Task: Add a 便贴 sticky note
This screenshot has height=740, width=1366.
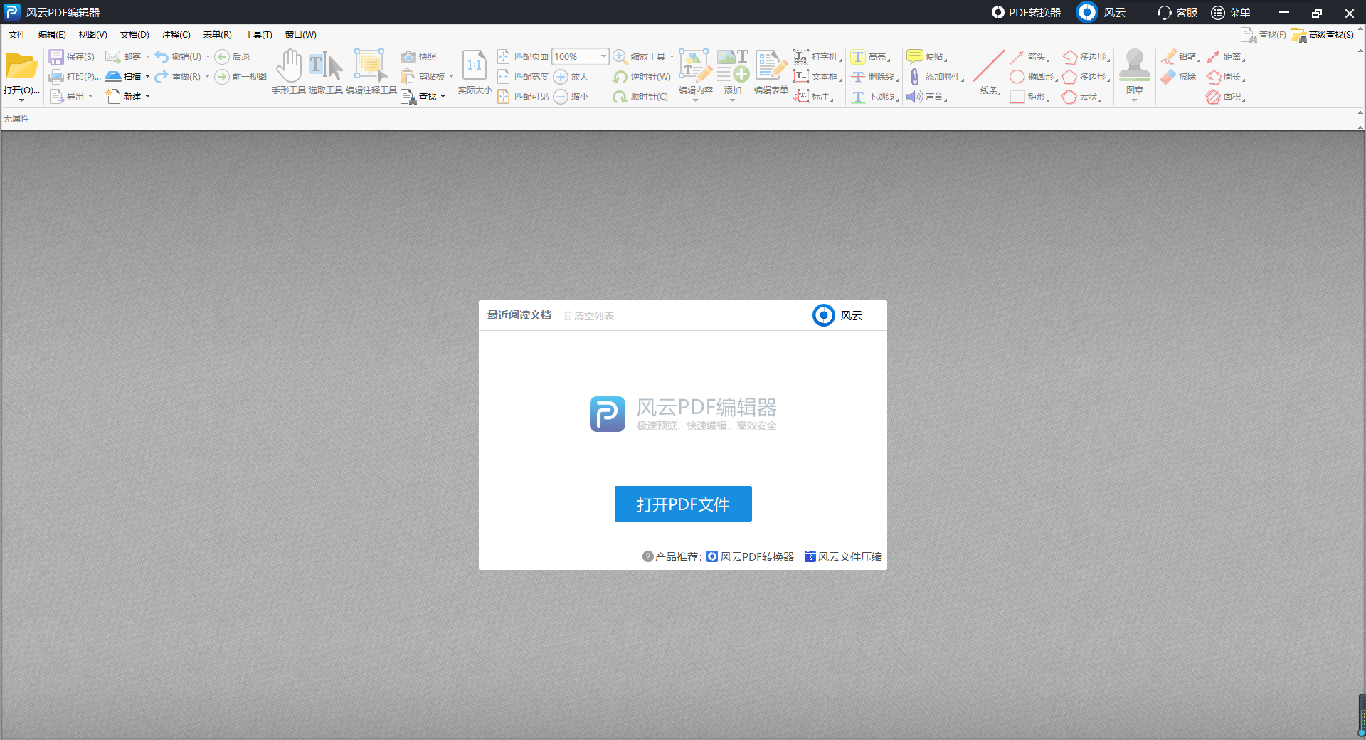Action: point(927,57)
